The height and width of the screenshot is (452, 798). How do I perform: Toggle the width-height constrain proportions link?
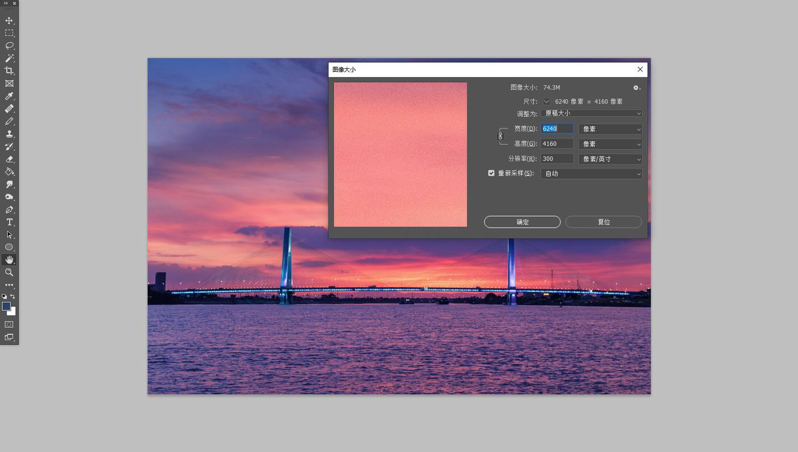coord(500,136)
